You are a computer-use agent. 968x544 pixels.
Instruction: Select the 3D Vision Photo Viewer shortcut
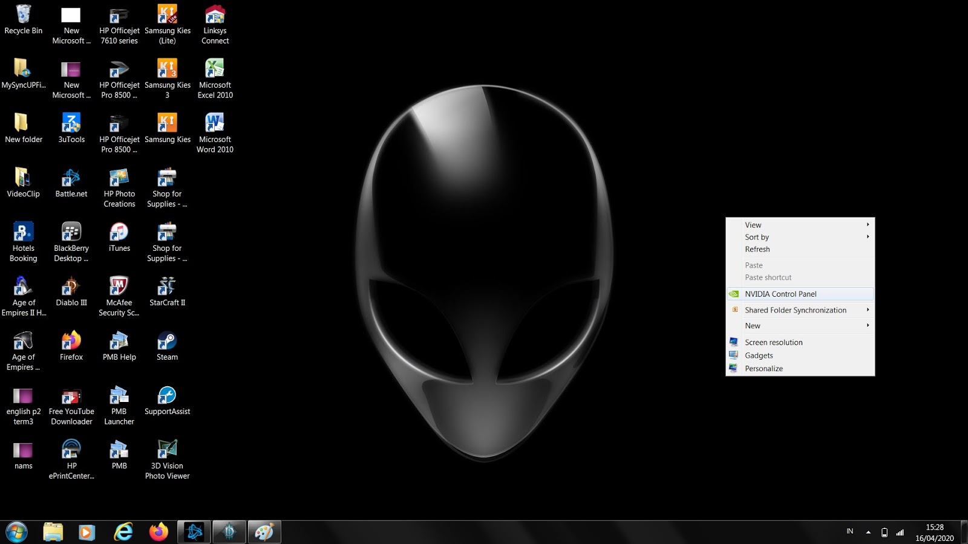(x=167, y=459)
